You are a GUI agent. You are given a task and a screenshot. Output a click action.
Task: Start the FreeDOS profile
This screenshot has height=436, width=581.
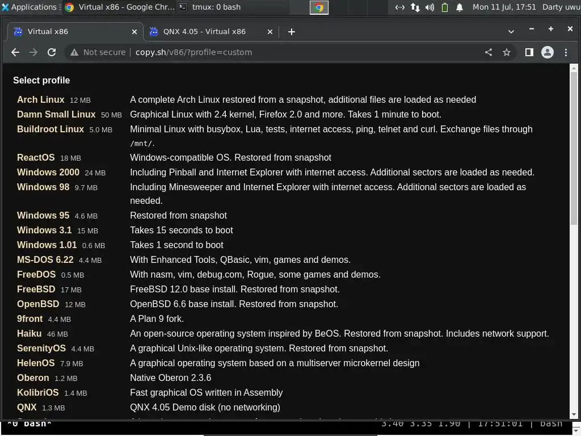click(x=36, y=275)
